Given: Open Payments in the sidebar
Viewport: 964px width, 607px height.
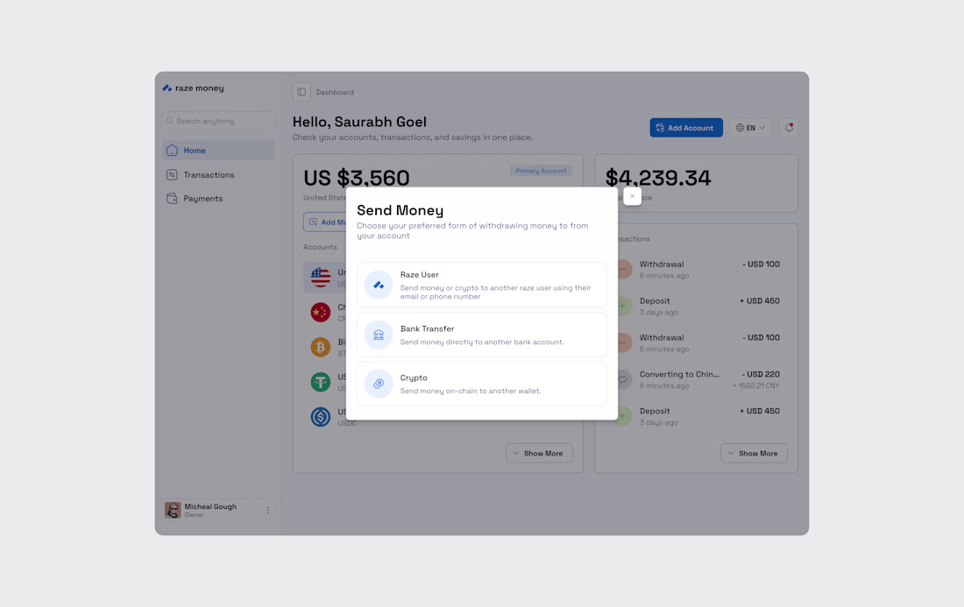Looking at the screenshot, I should [218, 199].
